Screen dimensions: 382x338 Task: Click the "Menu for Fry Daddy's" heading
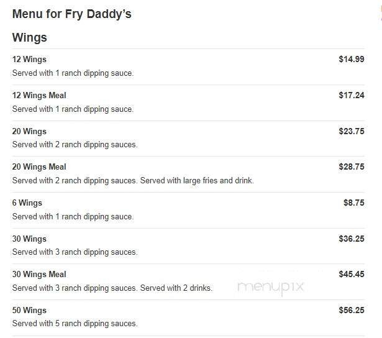pos(71,14)
